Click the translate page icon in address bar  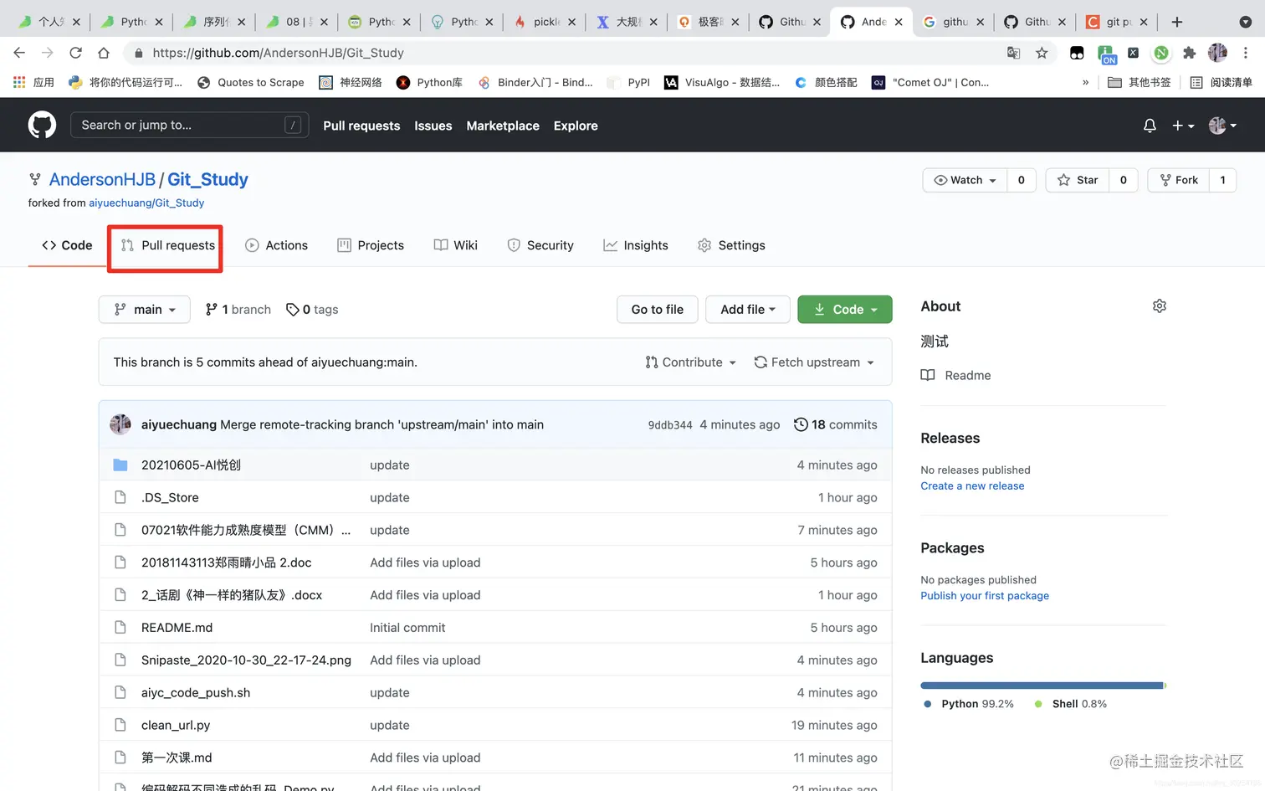[x=1013, y=53]
